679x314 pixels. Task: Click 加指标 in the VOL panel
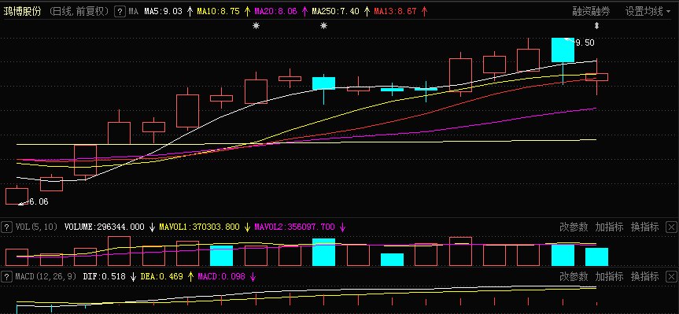tap(609, 227)
